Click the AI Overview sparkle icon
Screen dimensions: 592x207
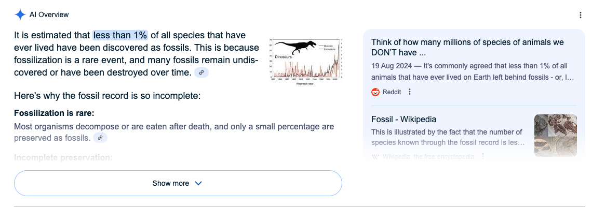point(20,14)
